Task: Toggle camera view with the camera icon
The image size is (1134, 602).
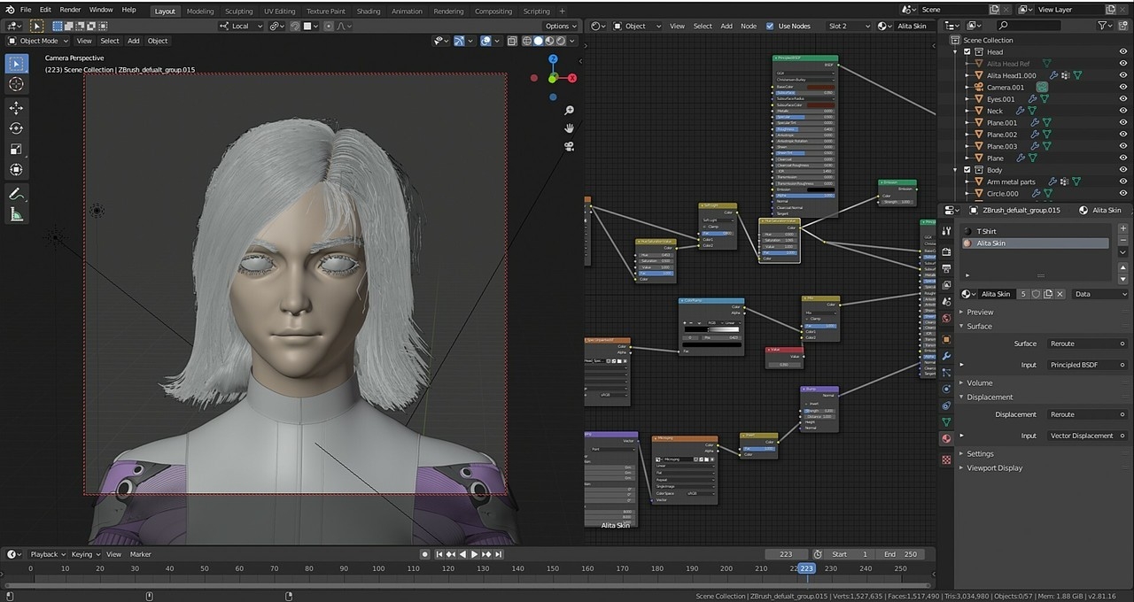Action: [569, 146]
